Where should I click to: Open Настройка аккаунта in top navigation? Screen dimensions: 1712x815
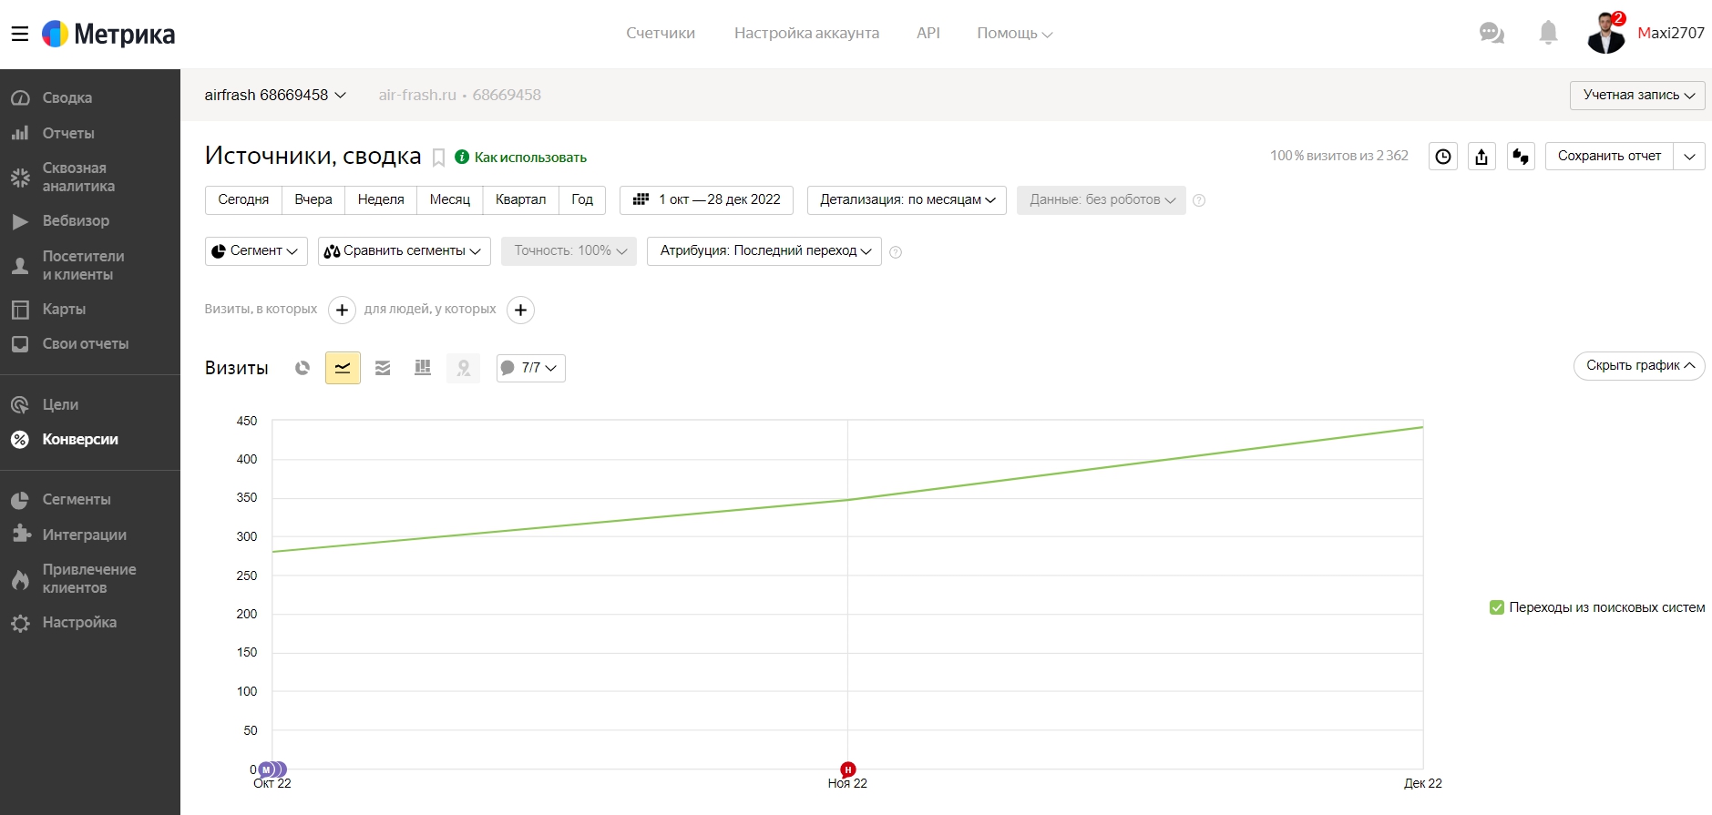(806, 34)
